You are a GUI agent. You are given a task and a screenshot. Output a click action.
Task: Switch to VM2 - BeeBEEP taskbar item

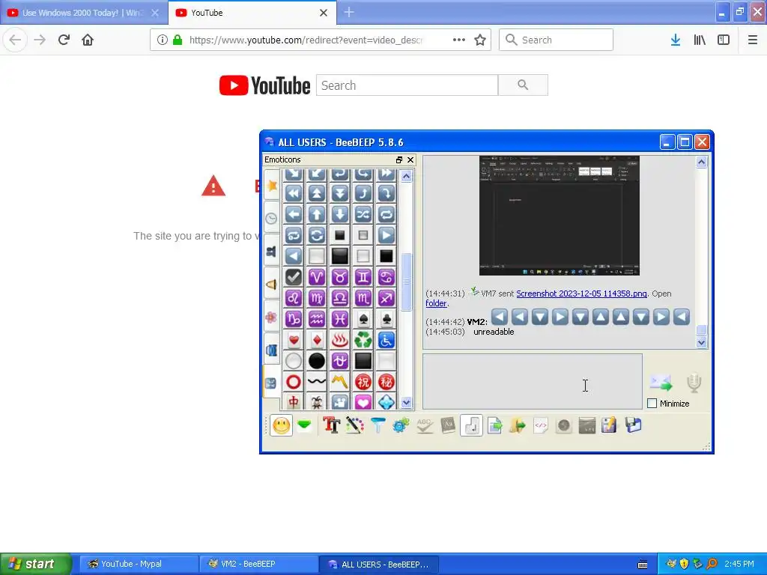point(258,565)
